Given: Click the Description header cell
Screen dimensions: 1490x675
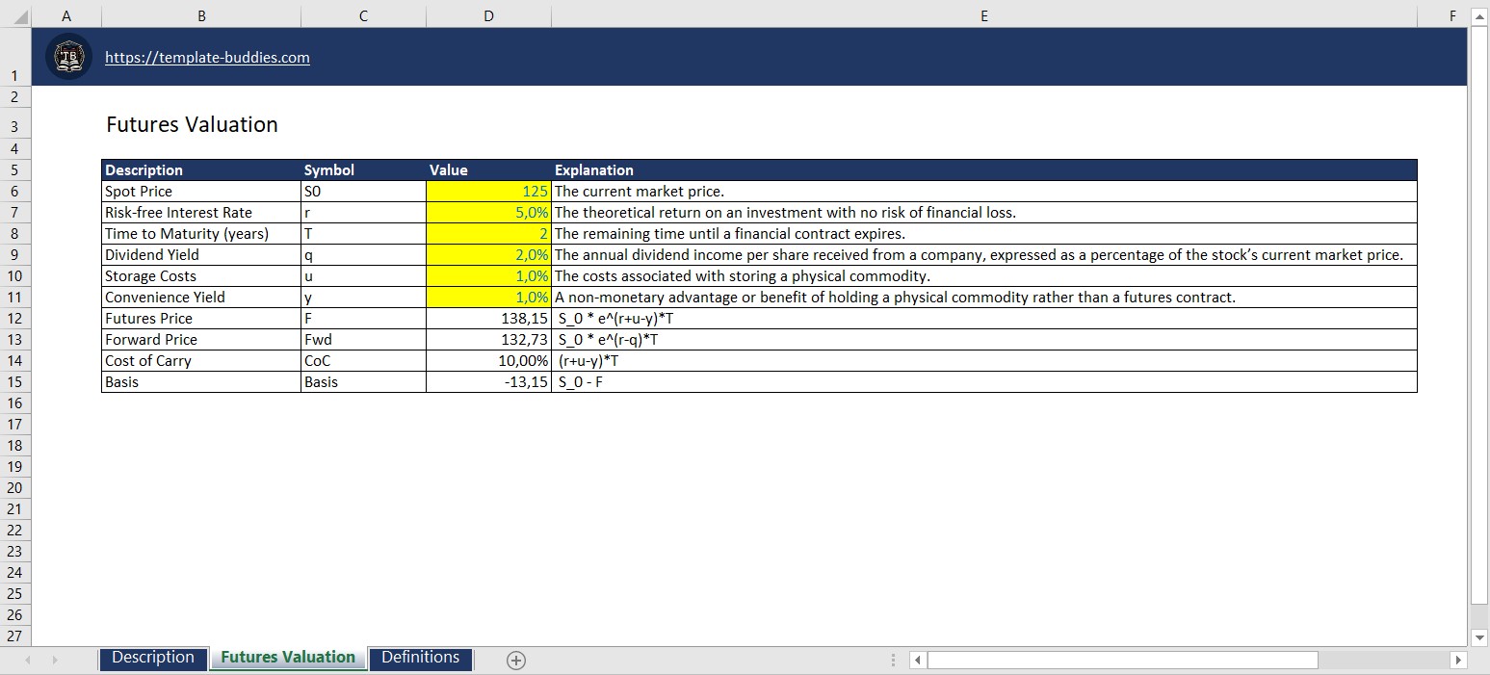Looking at the screenshot, I should (x=201, y=170).
